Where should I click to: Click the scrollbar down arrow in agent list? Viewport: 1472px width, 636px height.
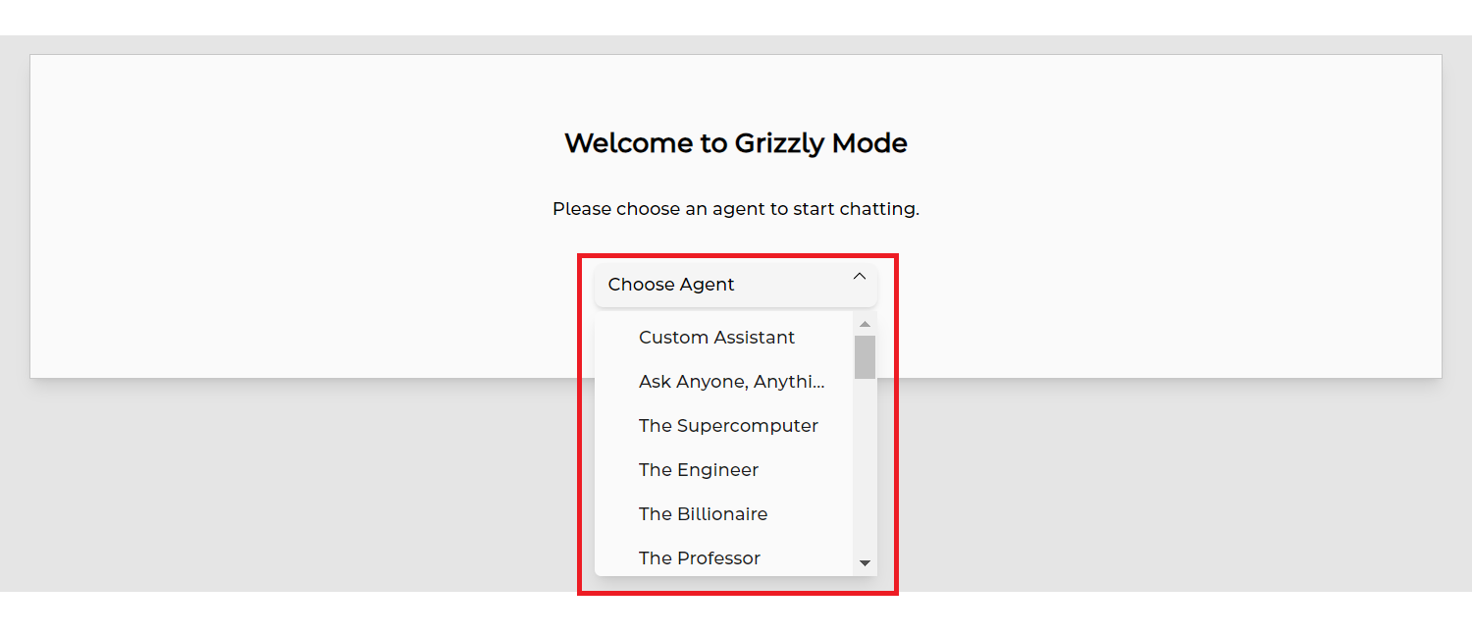865,563
